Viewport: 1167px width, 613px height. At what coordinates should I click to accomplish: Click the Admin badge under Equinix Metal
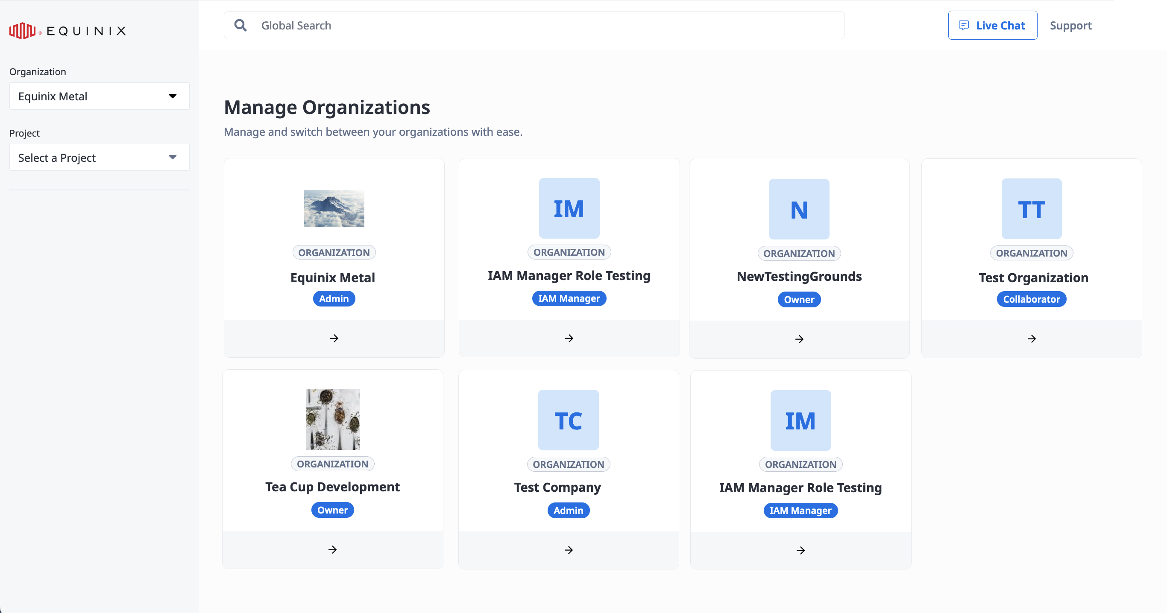click(x=334, y=299)
